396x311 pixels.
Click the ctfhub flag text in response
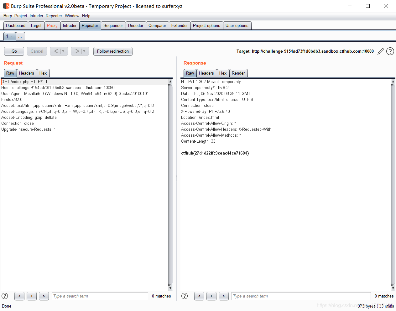tap(215, 153)
